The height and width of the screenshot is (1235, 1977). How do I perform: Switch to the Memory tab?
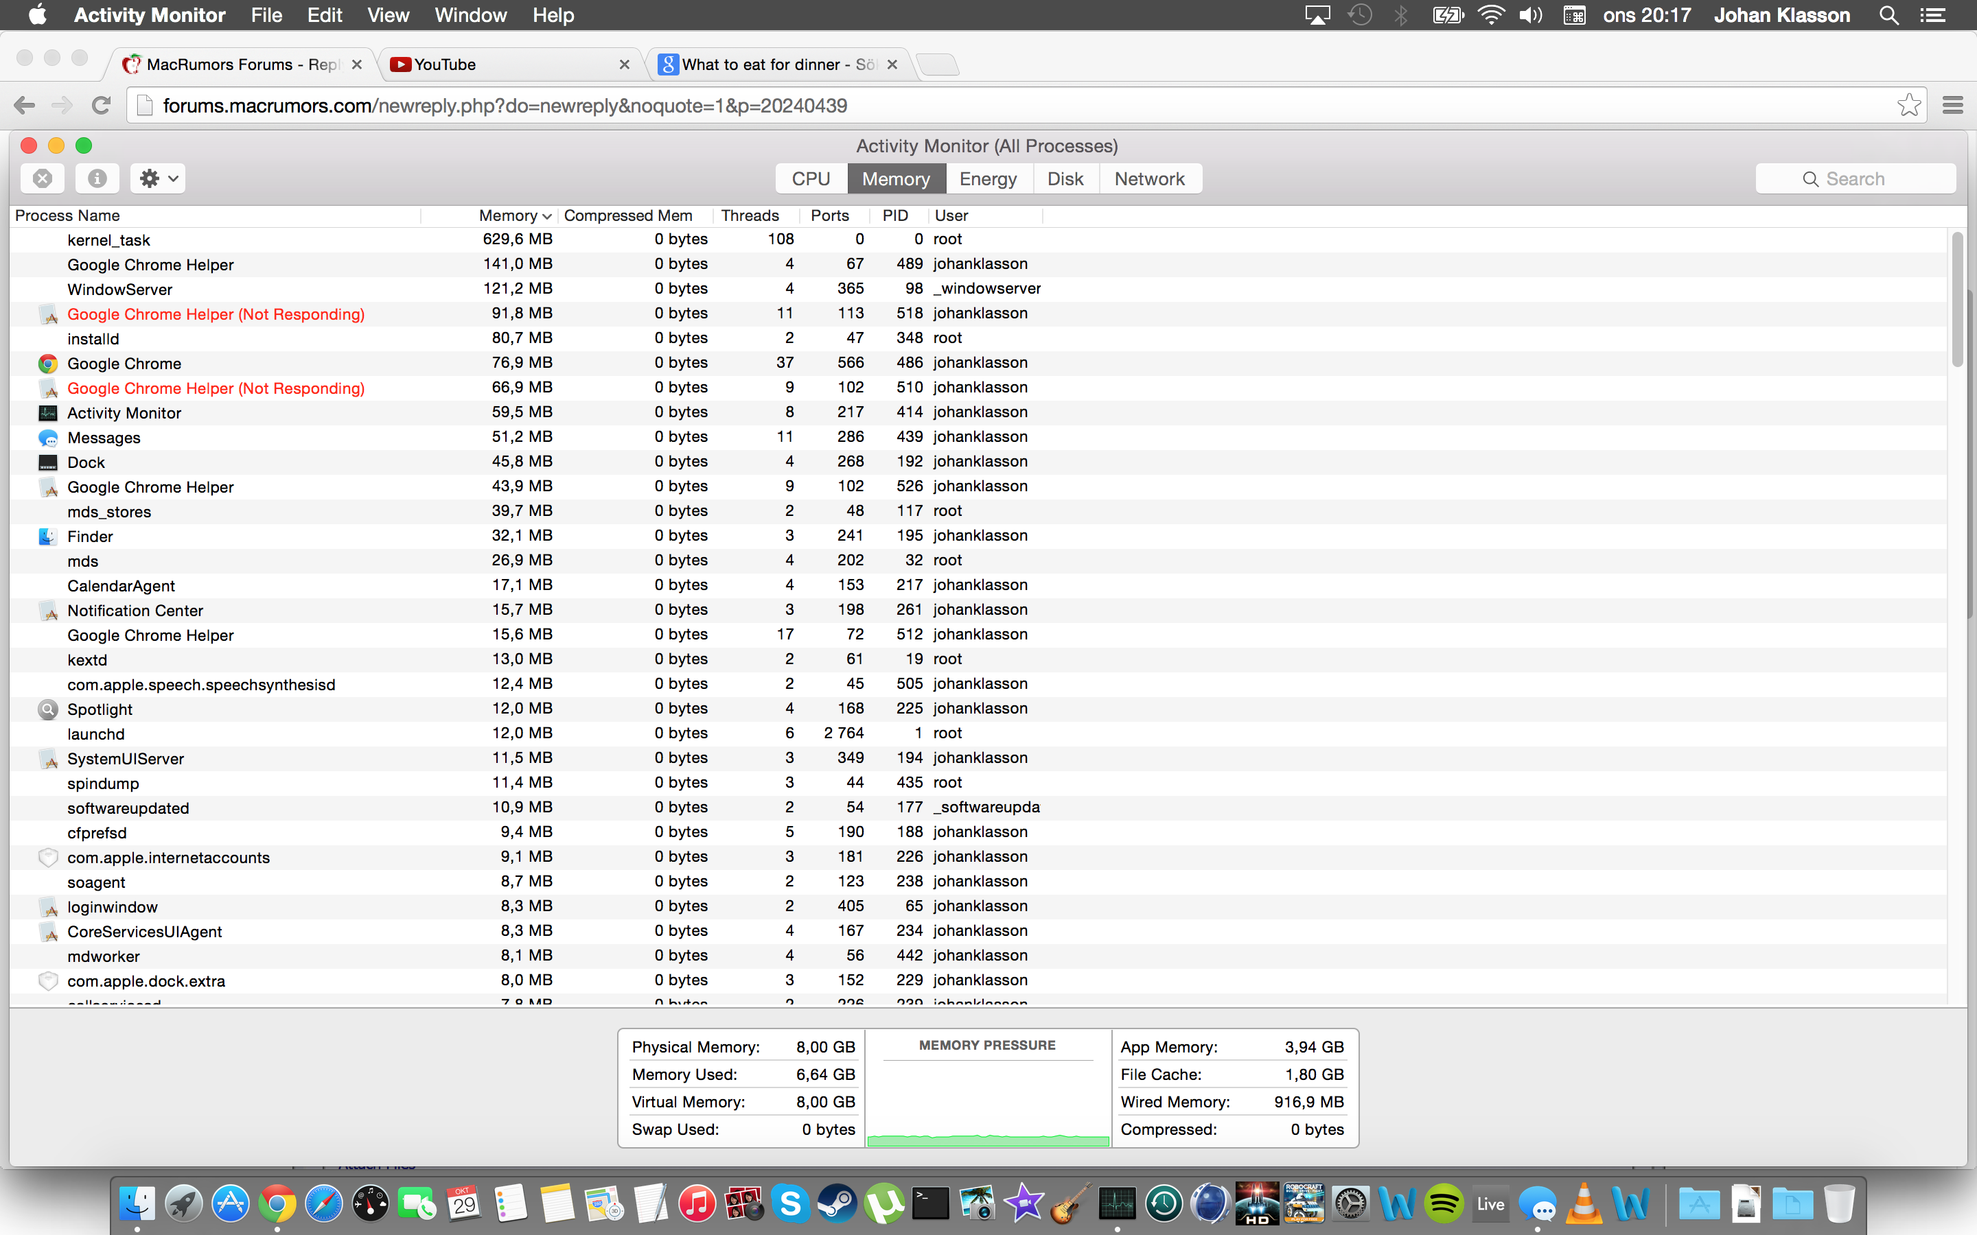point(897,179)
